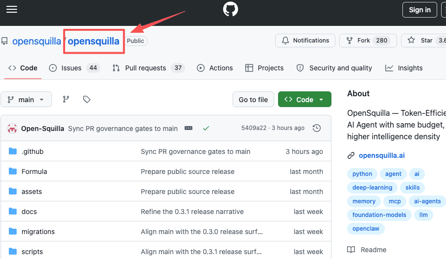Open the Projects tab
Screen dimensions: 446x259
pos(264,68)
